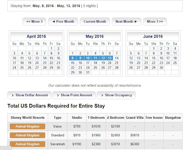The height and width of the screenshot is (150, 190).
Task: Show Point Amount view
Action: point(74,95)
